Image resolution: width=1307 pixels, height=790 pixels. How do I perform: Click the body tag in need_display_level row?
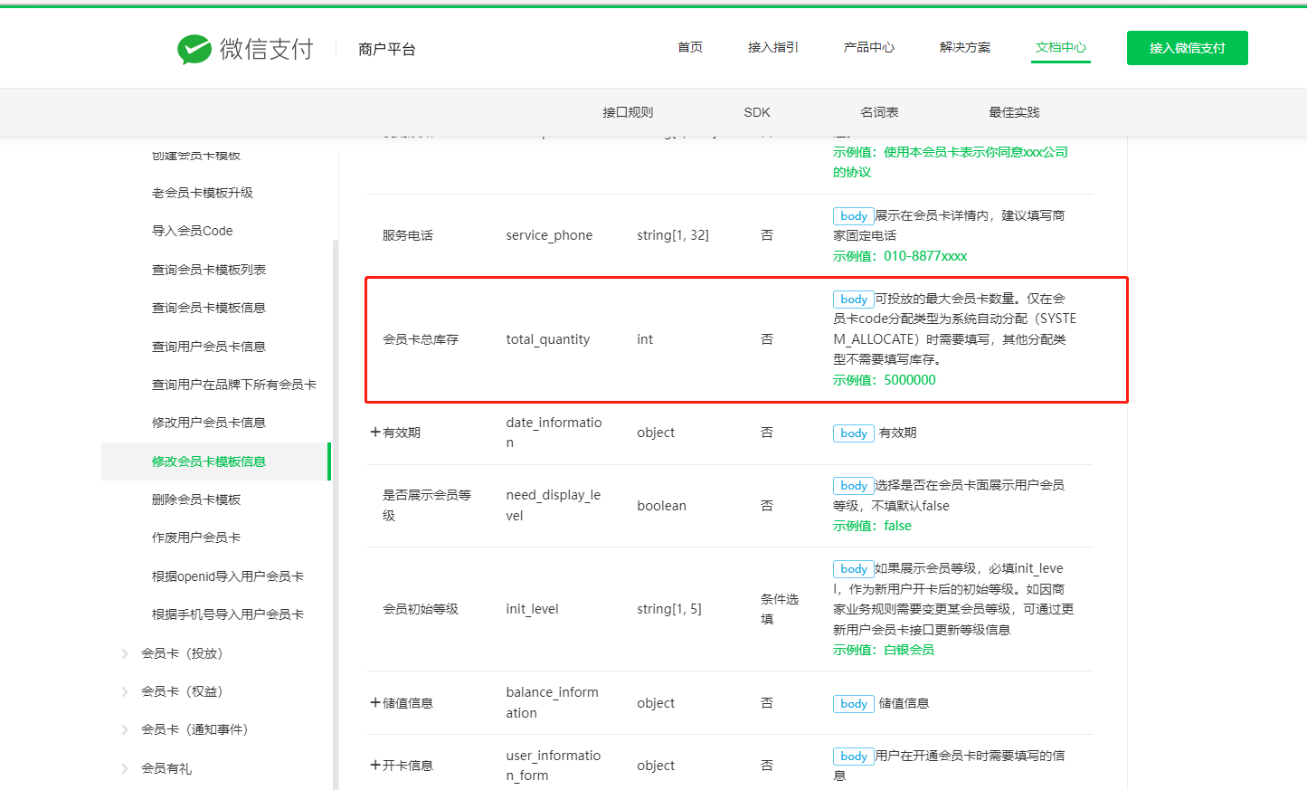pyautogui.click(x=854, y=486)
